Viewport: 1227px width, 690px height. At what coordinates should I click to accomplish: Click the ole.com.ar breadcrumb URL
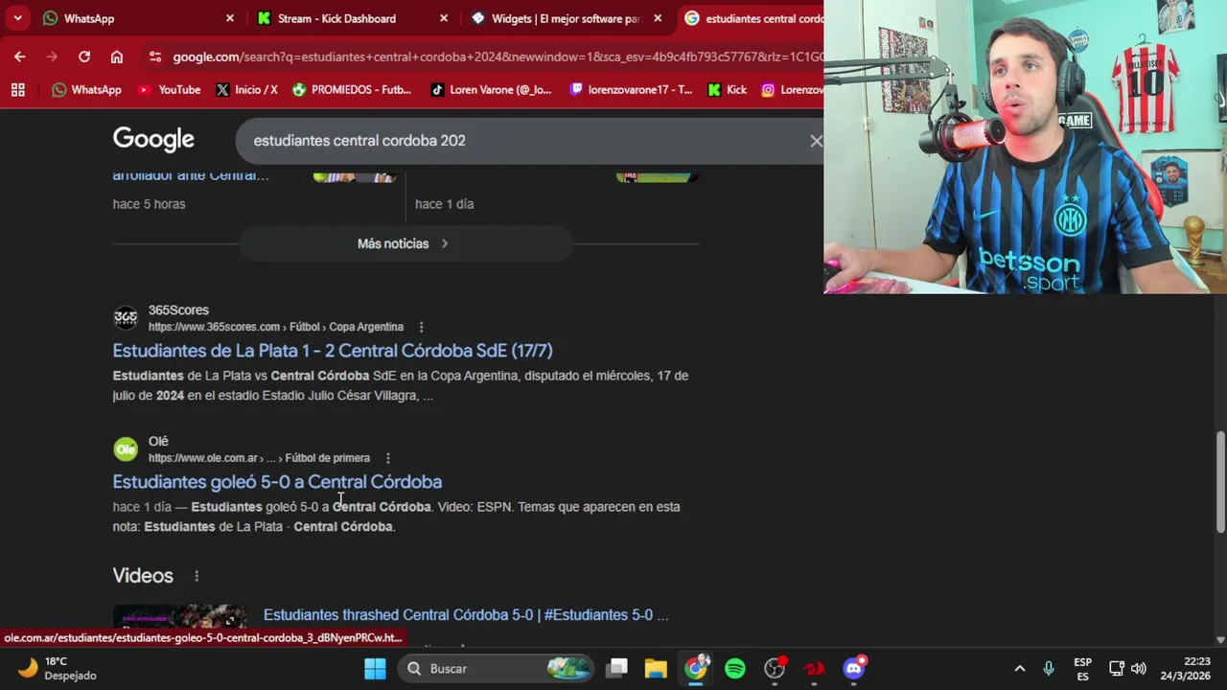[259, 458]
